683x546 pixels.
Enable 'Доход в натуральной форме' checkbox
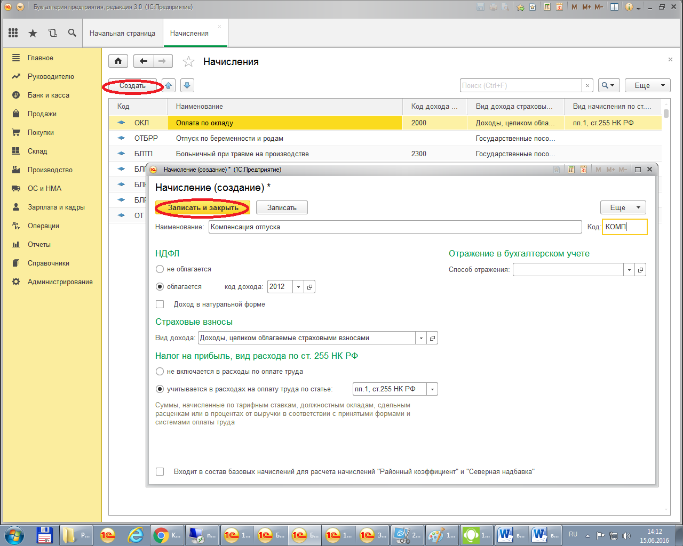[160, 304]
